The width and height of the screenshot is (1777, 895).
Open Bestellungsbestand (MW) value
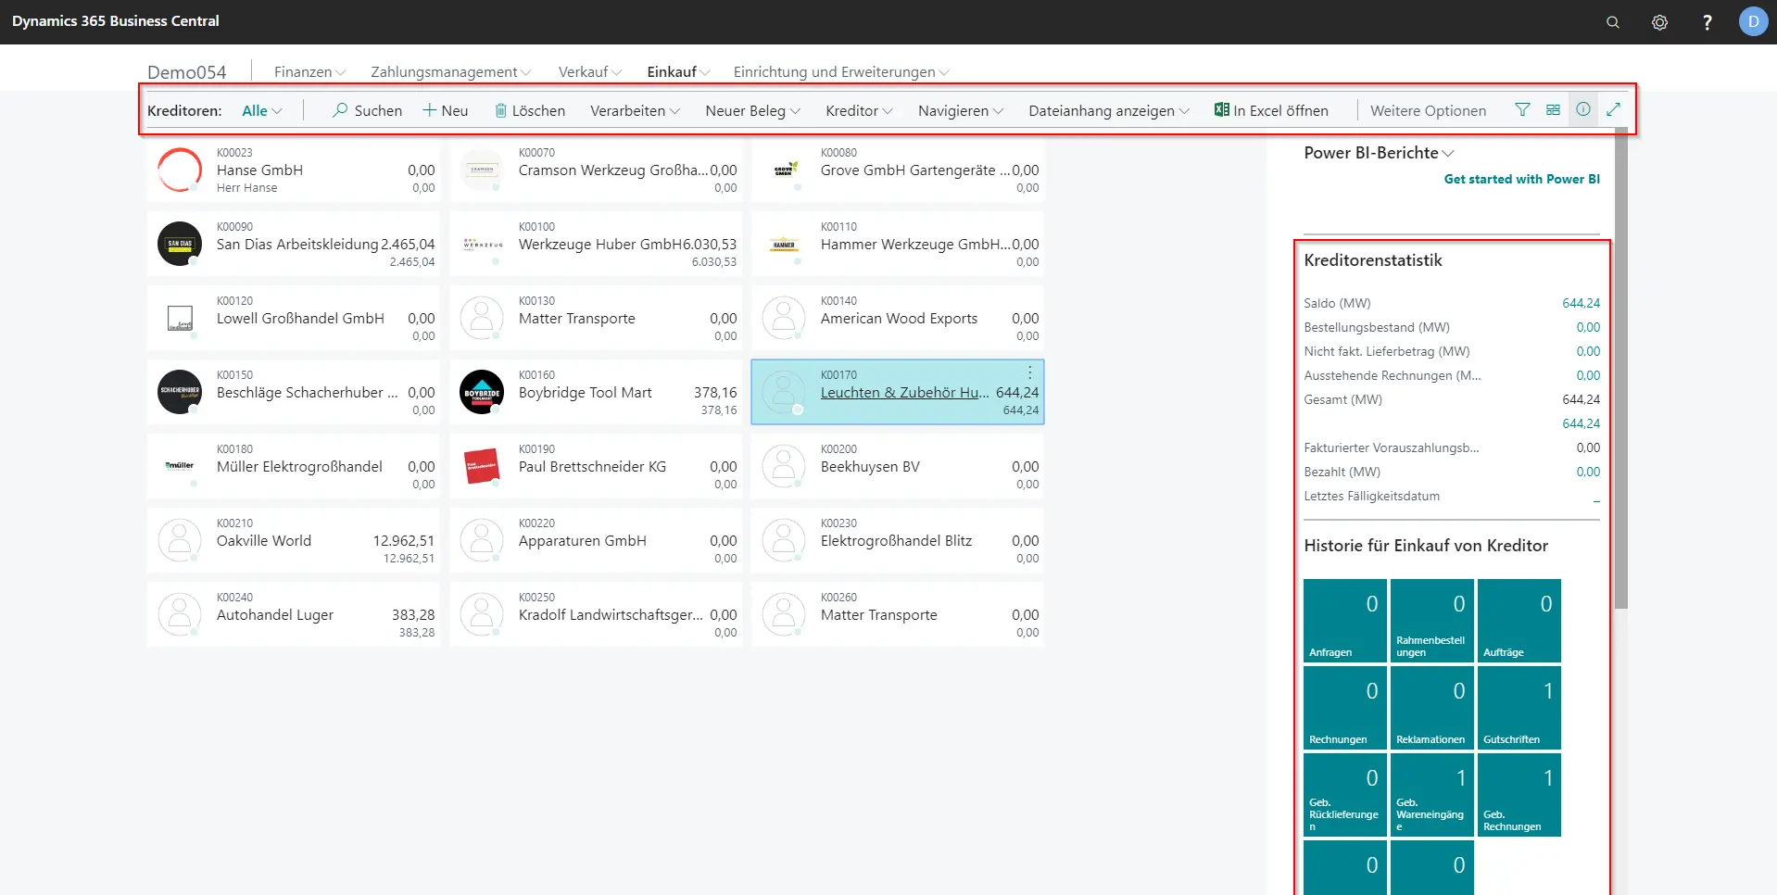pos(1588,327)
